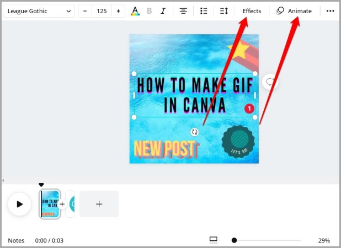Click the comment count badge 1
Viewport: 341px width, 248px height.
tap(249, 109)
